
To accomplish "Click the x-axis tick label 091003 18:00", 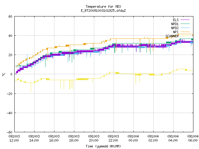I will tap(74, 138).
